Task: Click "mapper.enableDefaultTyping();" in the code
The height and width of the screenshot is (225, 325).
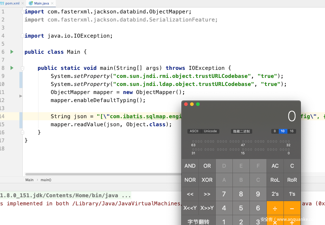Action: [98, 100]
